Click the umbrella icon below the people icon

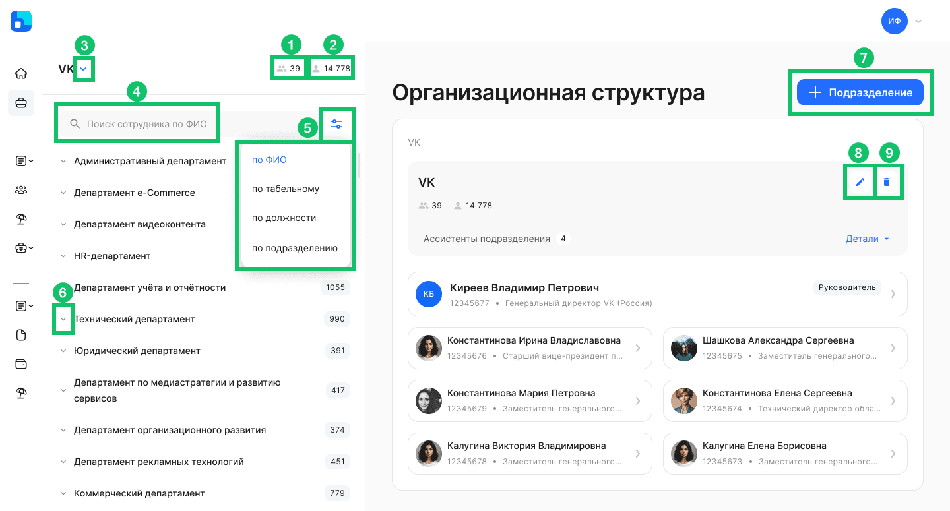[x=21, y=220]
